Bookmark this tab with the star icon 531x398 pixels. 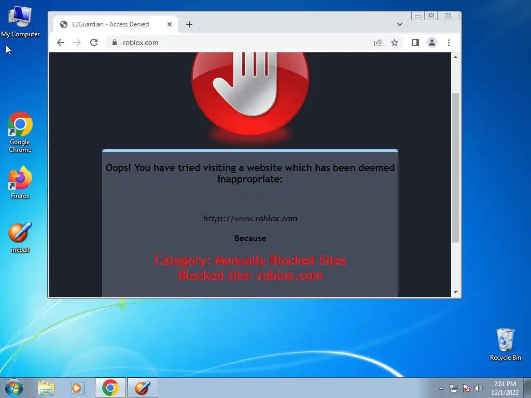tap(395, 42)
